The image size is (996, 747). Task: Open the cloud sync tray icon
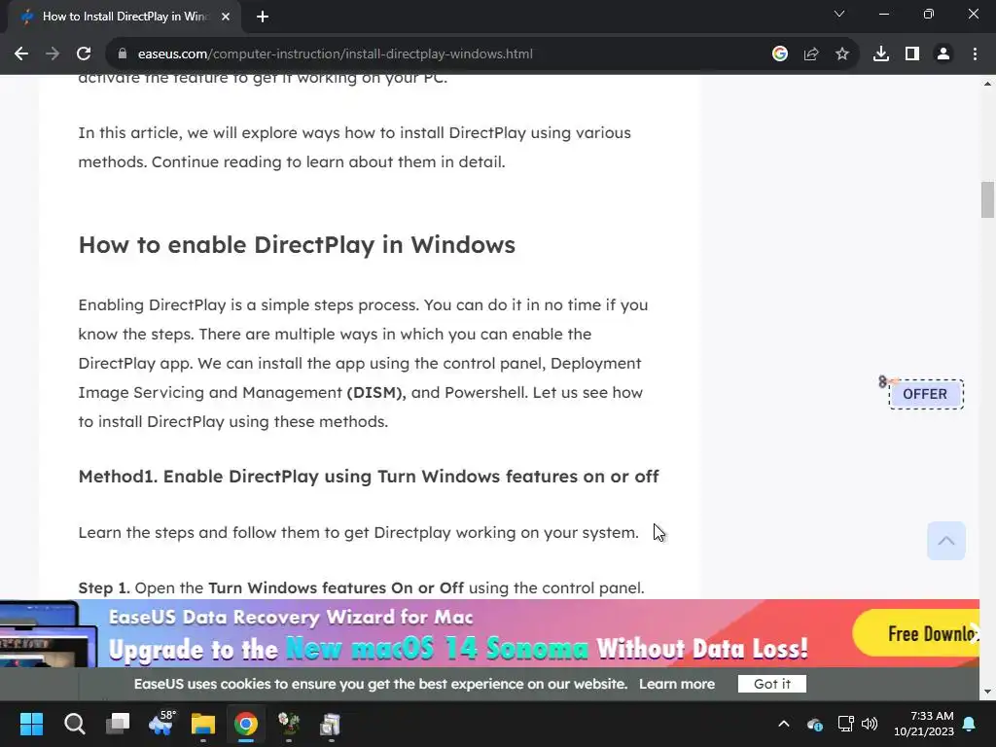pyautogui.click(x=815, y=724)
